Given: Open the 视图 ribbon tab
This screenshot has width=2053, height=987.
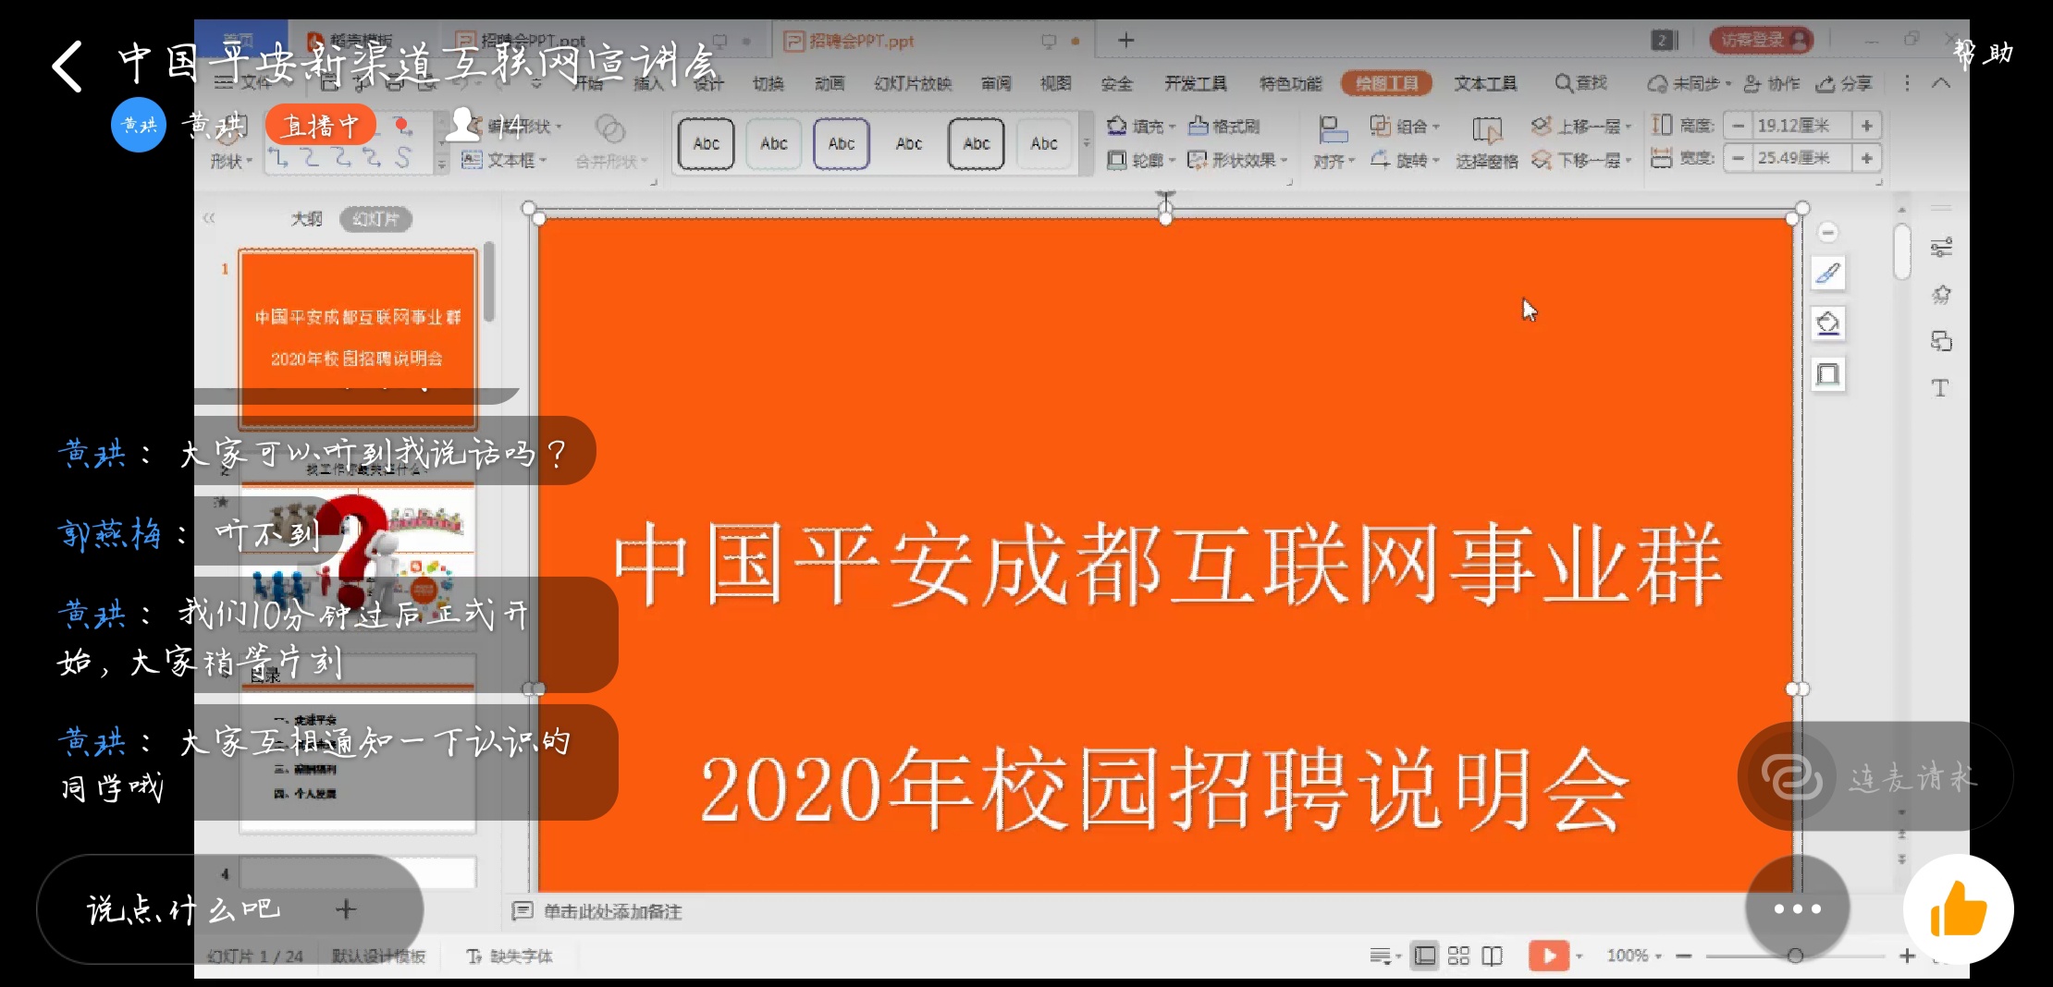Looking at the screenshot, I should [1055, 83].
